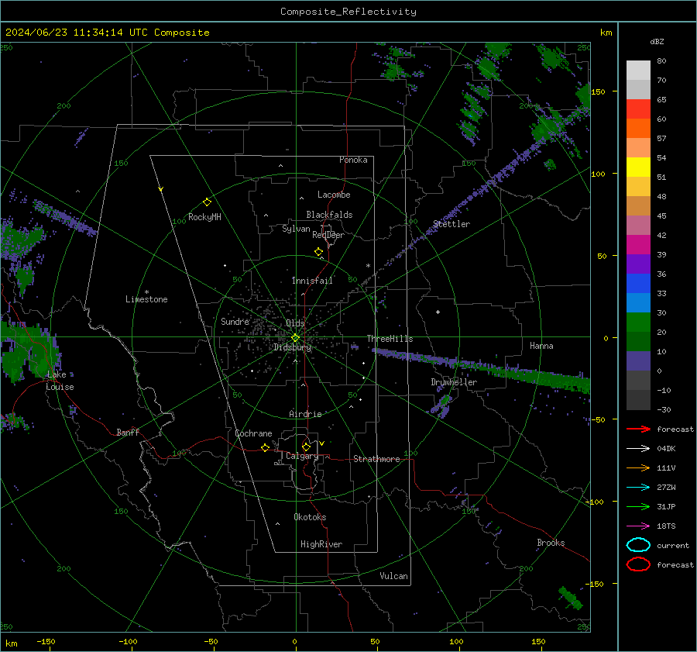Click the Didsbury city label
This screenshot has width=697, height=652.
pos(292,347)
